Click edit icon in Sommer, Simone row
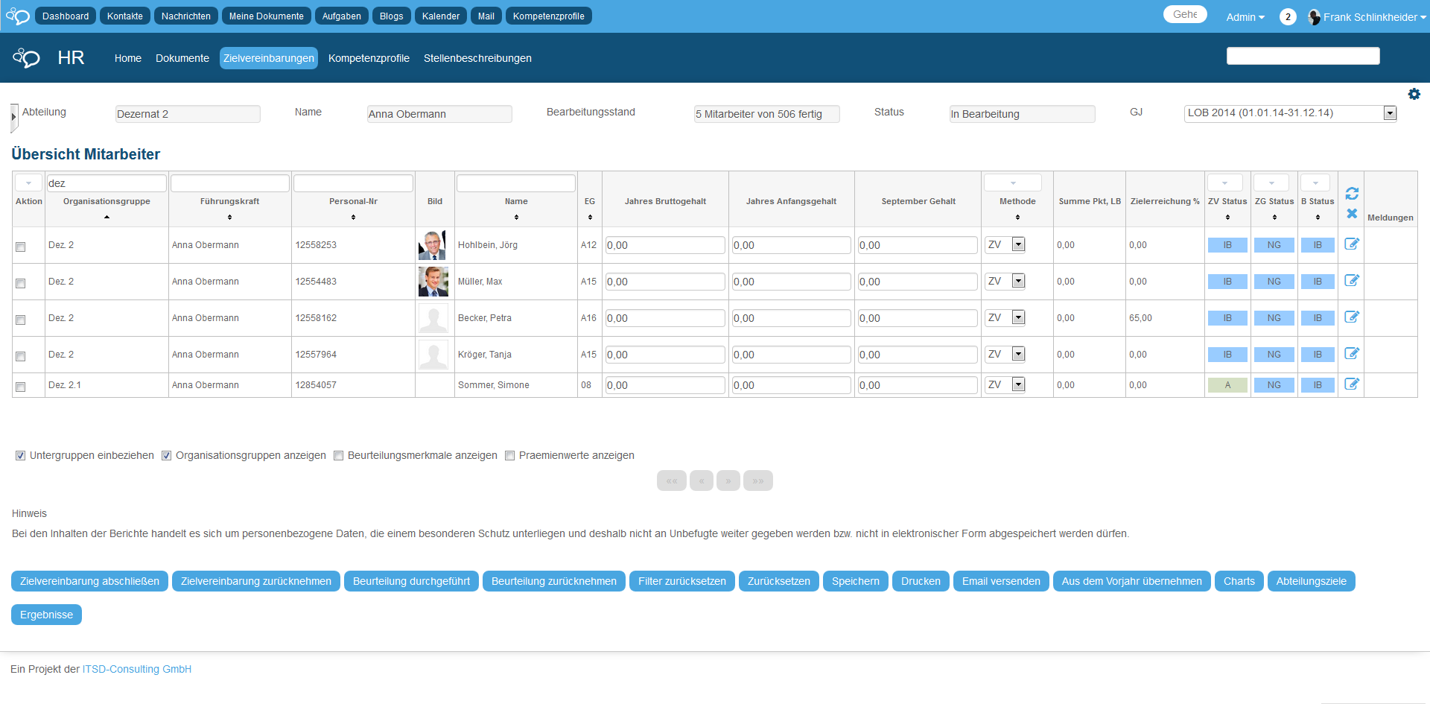This screenshot has height=704, width=1430. click(1352, 384)
